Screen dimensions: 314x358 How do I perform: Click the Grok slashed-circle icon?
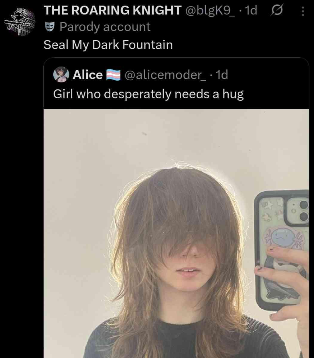[x=277, y=11]
